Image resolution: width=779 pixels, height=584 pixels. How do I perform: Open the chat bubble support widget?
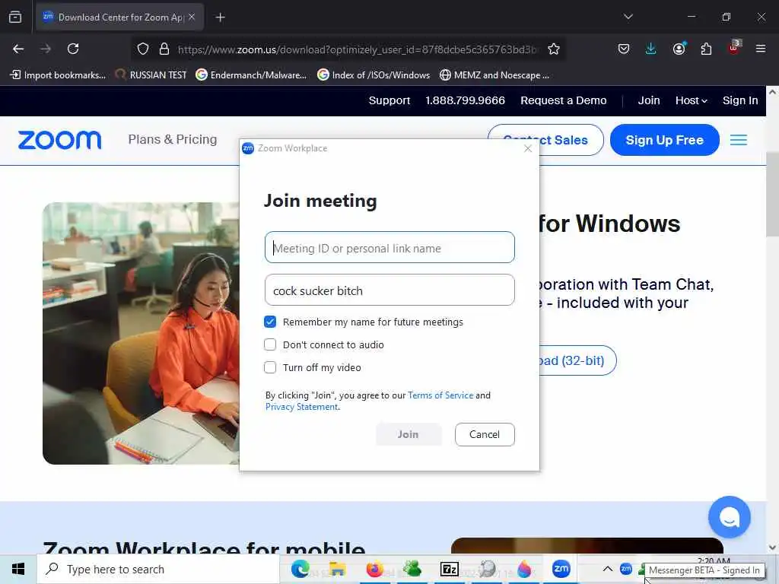click(x=730, y=517)
